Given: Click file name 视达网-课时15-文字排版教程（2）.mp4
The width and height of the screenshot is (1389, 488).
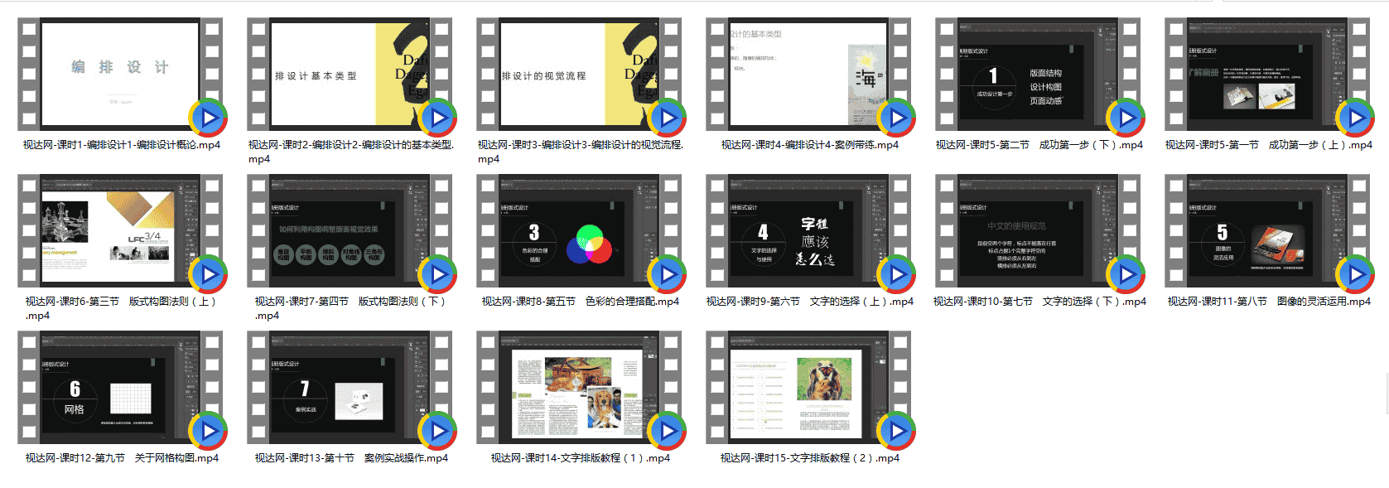Looking at the screenshot, I should coord(810,458).
